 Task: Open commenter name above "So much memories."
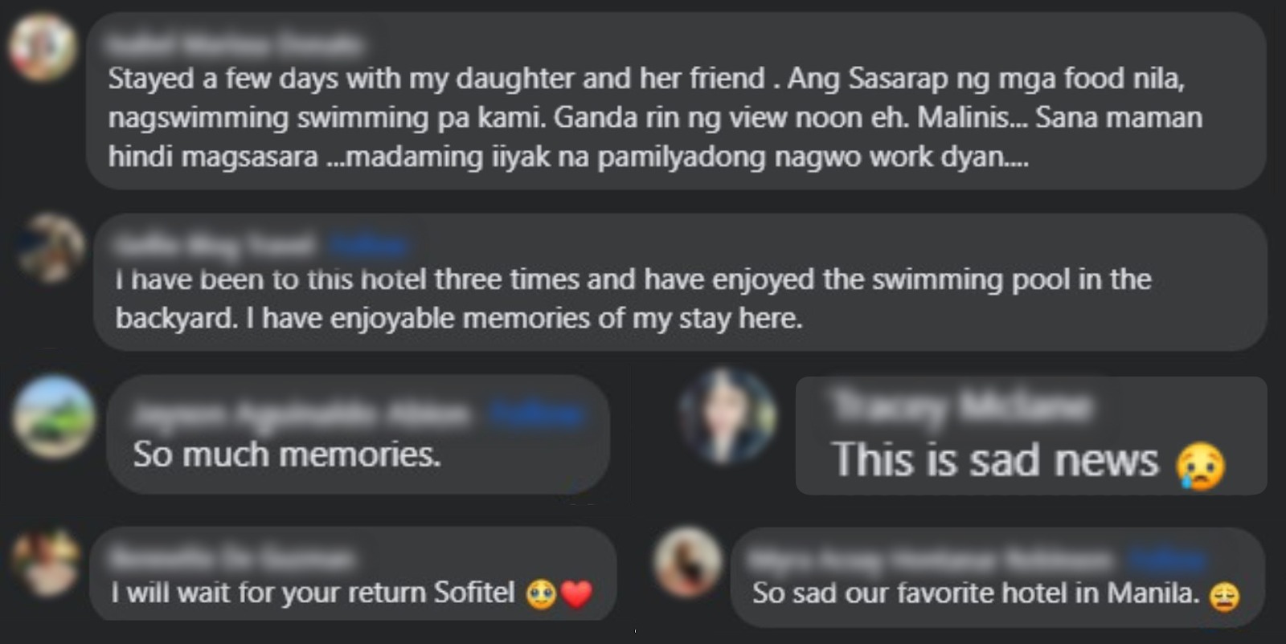click(302, 414)
